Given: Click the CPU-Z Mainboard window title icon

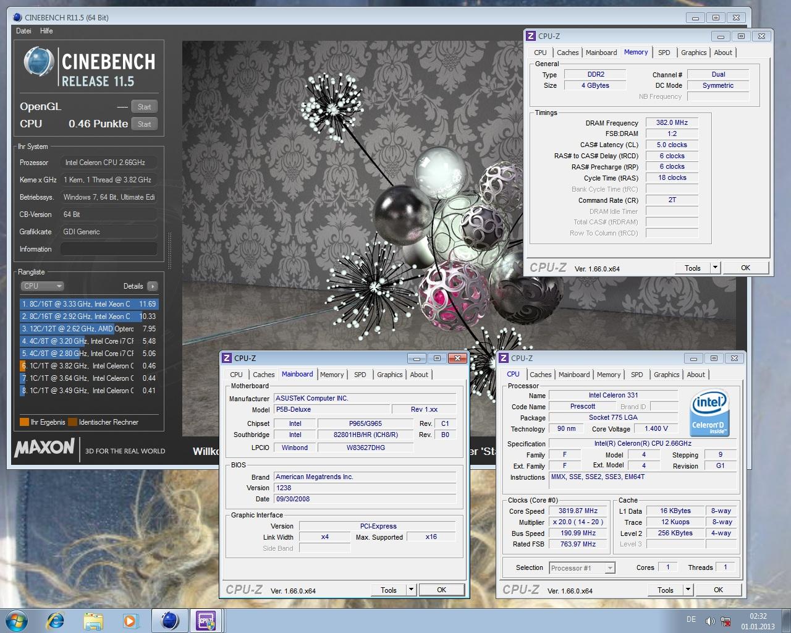Looking at the screenshot, I should tap(227, 358).
